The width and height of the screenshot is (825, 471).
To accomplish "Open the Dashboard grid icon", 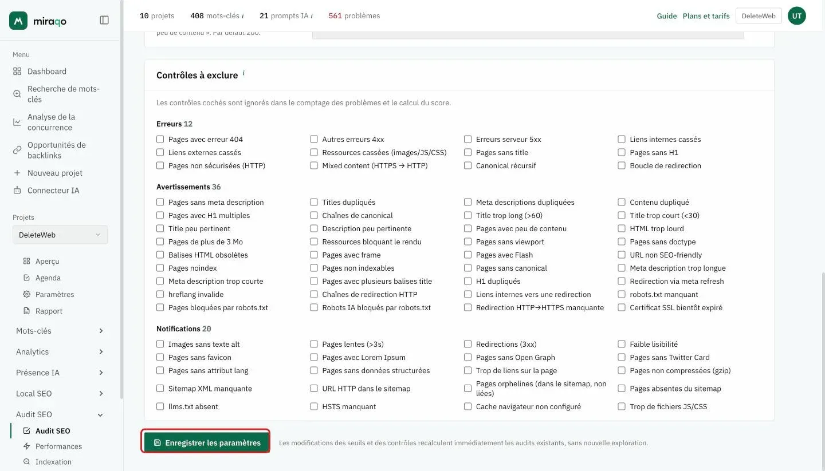I will pos(17,72).
